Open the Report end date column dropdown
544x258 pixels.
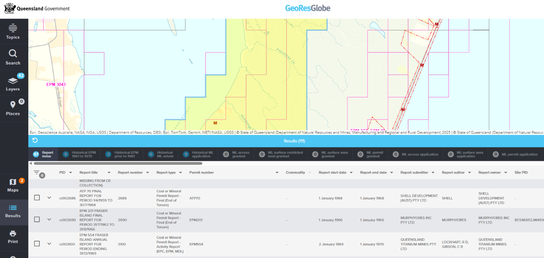click(x=391, y=173)
